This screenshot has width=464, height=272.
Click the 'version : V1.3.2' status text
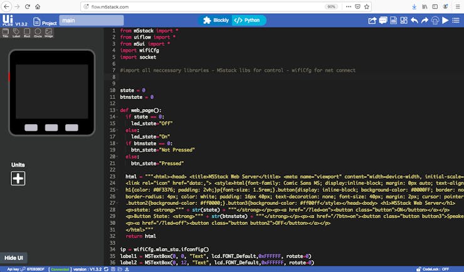coord(87,269)
